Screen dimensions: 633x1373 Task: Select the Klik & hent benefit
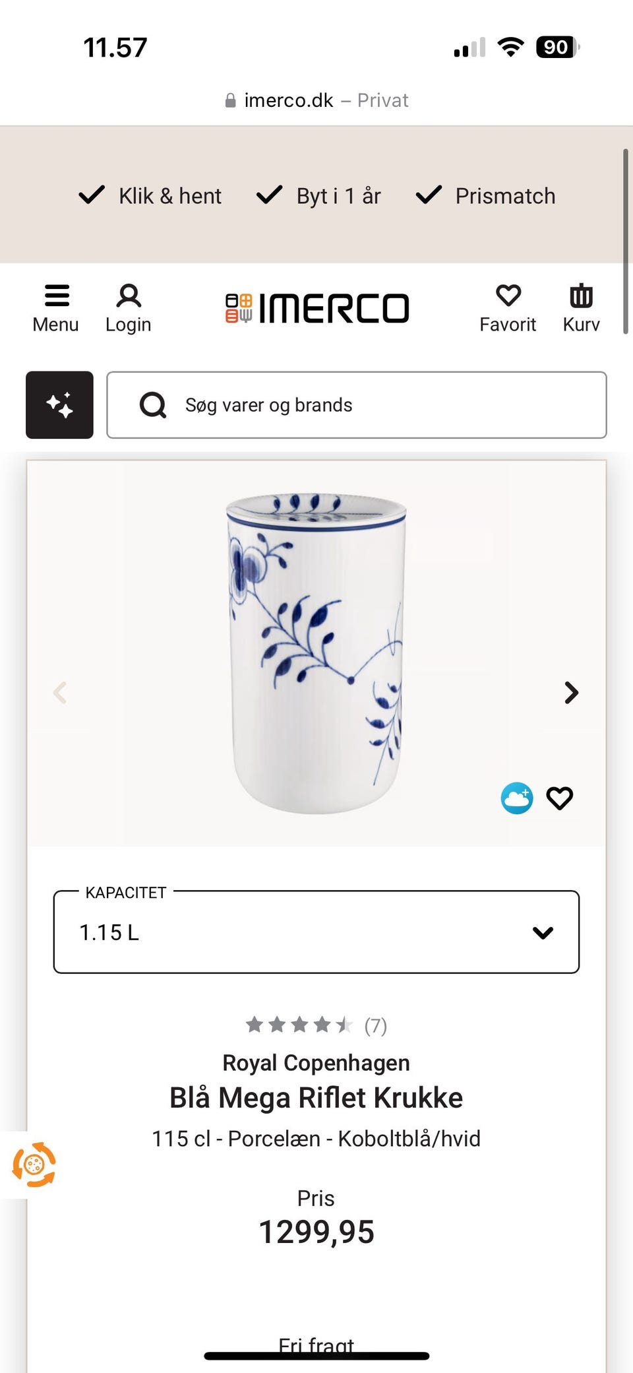coord(150,196)
